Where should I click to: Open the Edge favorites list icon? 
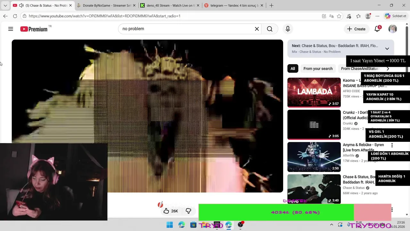[x=358, y=16]
